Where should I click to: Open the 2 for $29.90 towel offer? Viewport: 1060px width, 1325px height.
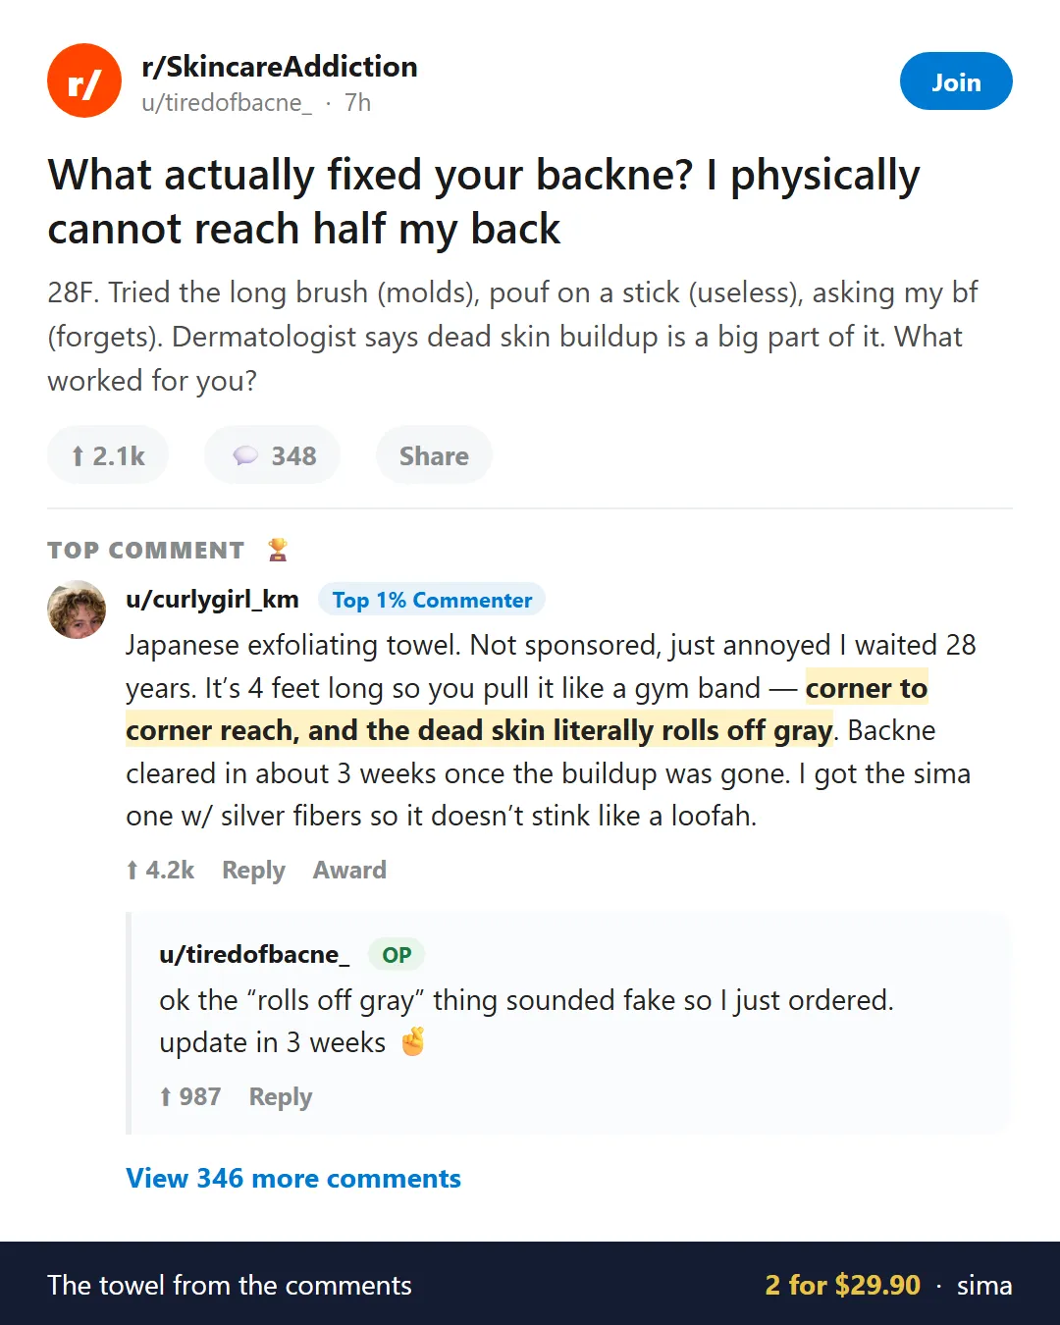[842, 1285]
